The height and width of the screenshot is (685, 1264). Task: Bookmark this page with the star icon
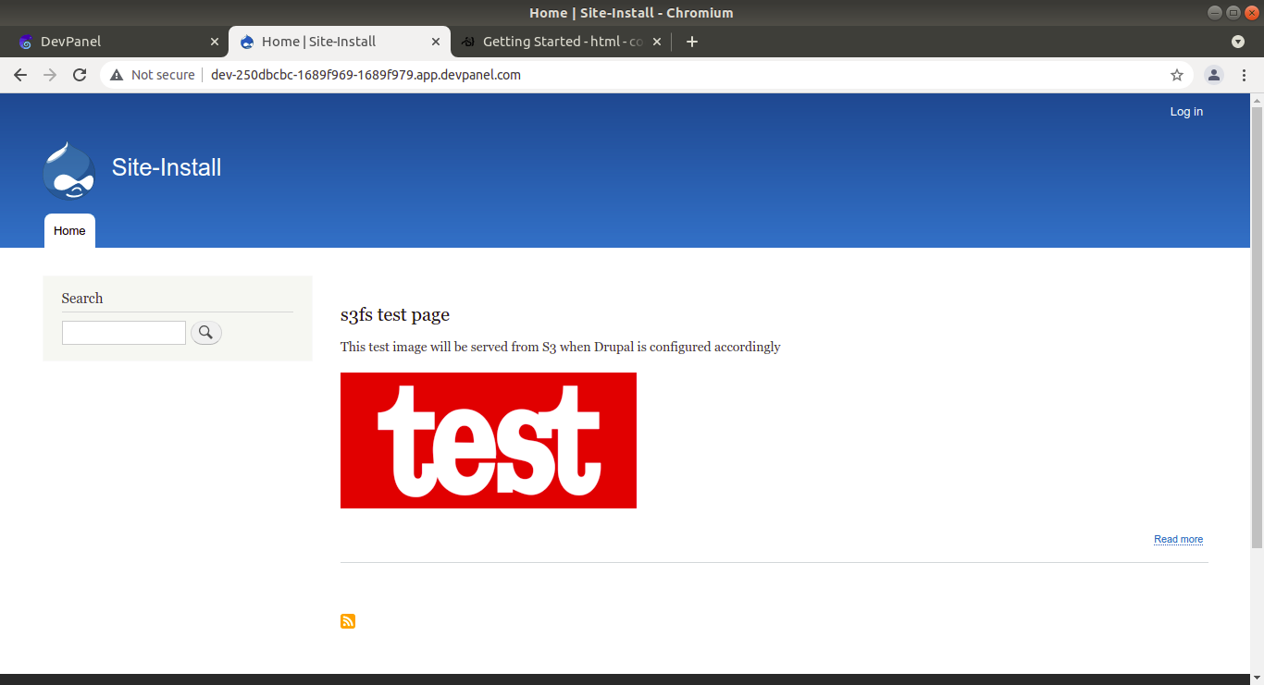(x=1176, y=75)
